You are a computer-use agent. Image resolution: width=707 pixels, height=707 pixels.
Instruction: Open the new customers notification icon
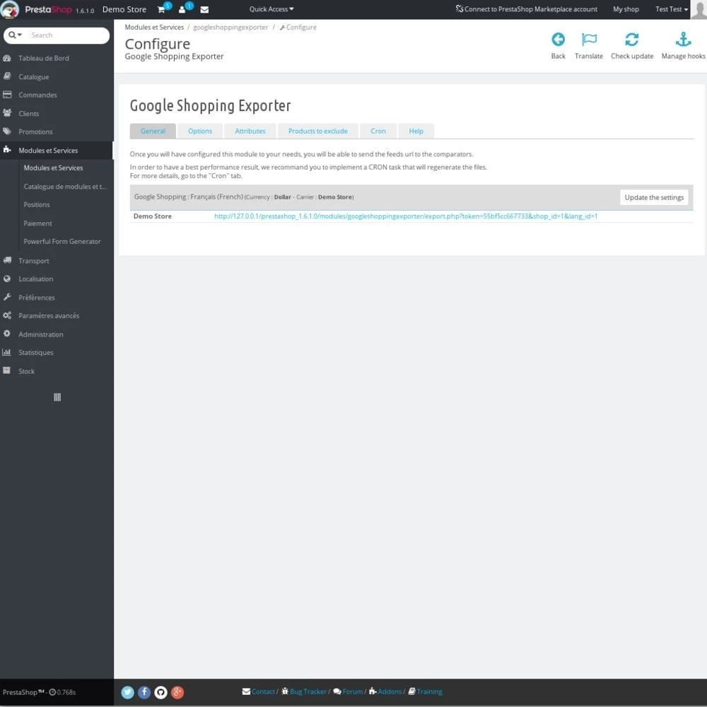(x=182, y=9)
